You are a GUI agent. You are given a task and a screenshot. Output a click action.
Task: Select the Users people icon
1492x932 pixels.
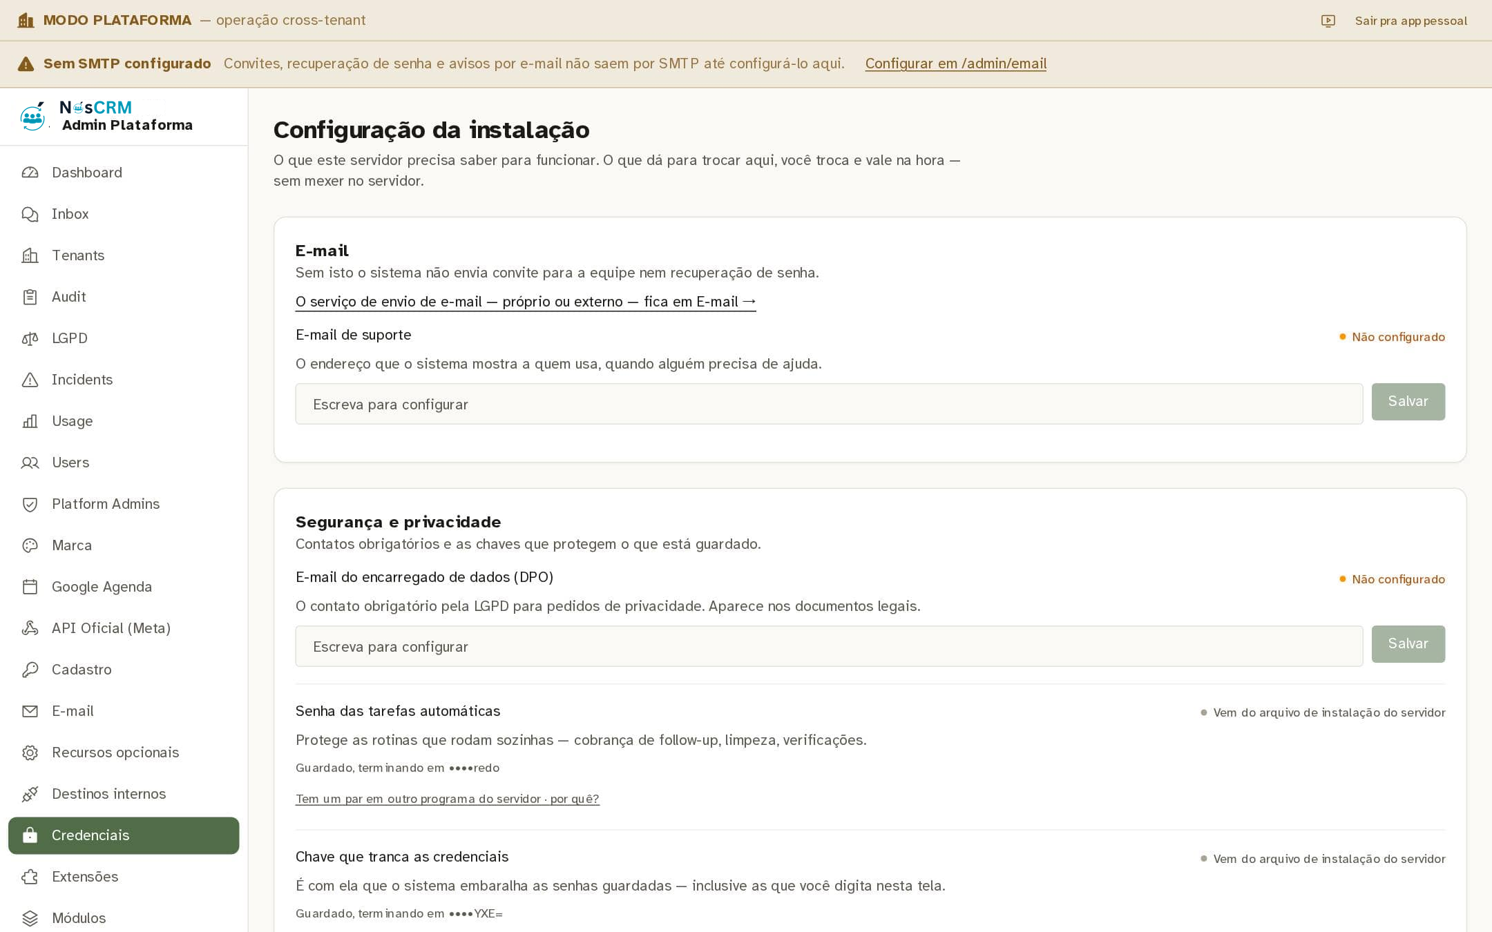(x=30, y=463)
